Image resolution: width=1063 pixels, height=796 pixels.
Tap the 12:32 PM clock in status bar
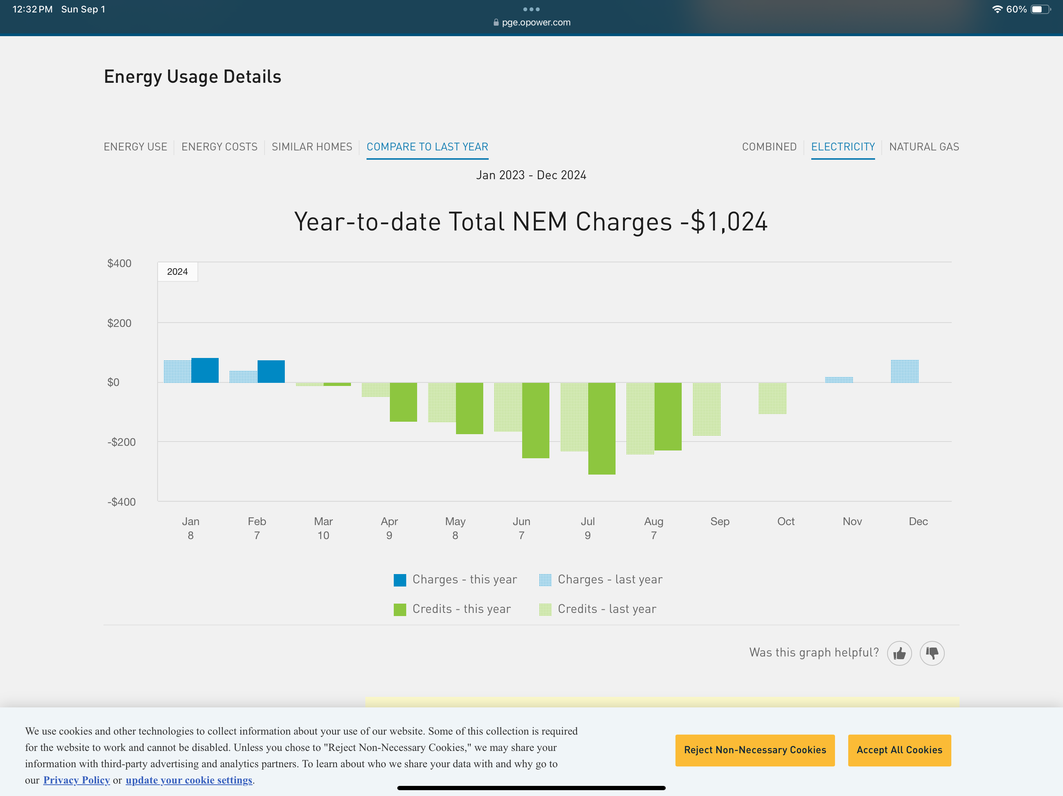(x=33, y=9)
